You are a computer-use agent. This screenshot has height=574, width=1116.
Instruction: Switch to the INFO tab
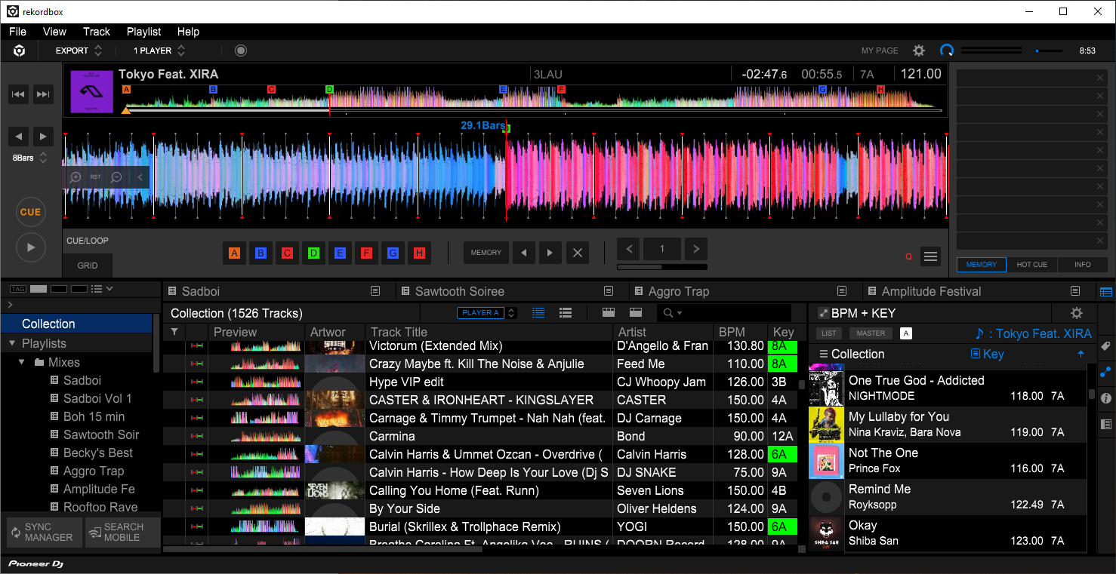[1083, 265]
